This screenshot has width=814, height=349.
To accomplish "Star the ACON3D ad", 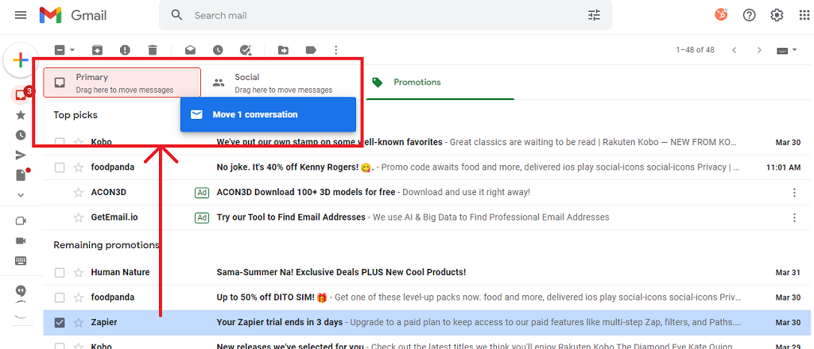I will point(79,192).
